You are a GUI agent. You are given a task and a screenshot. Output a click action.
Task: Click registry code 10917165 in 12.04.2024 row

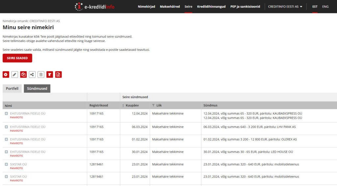click(96, 114)
